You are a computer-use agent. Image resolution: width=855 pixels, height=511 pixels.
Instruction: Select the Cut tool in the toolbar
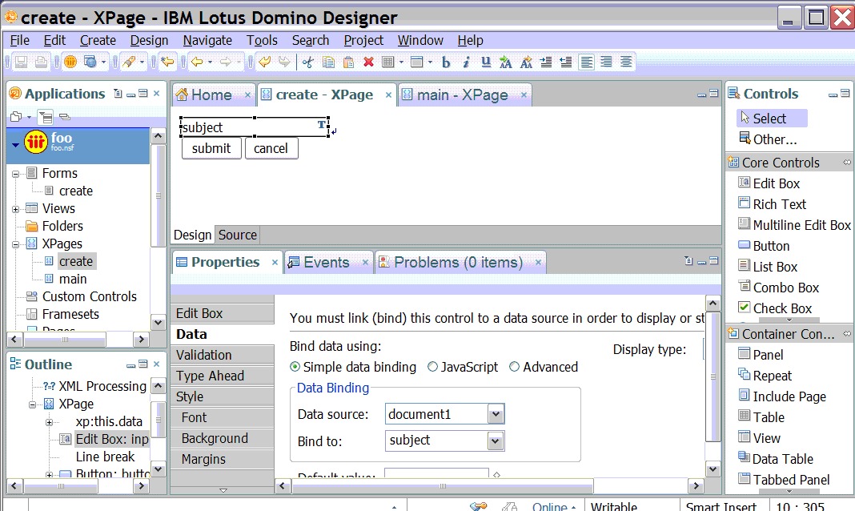[x=308, y=61]
